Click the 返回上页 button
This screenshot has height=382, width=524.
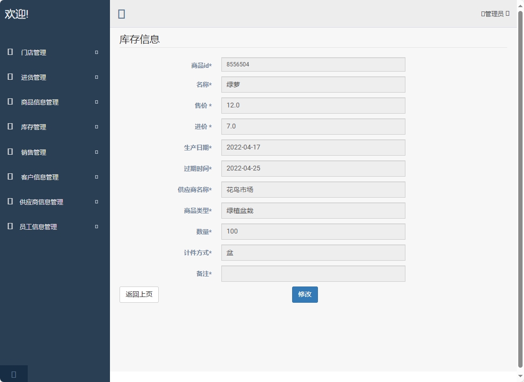(x=139, y=295)
